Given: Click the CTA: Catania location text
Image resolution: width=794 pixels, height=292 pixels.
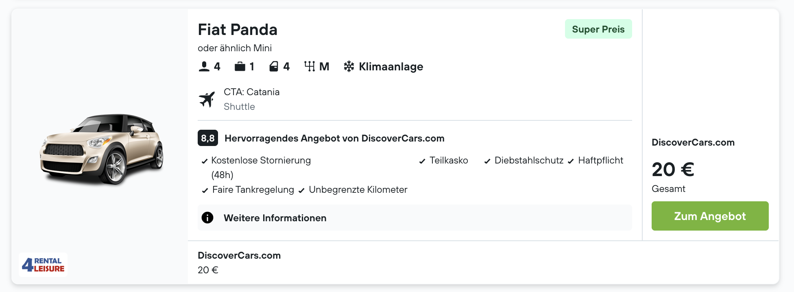Looking at the screenshot, I should 251,92.
